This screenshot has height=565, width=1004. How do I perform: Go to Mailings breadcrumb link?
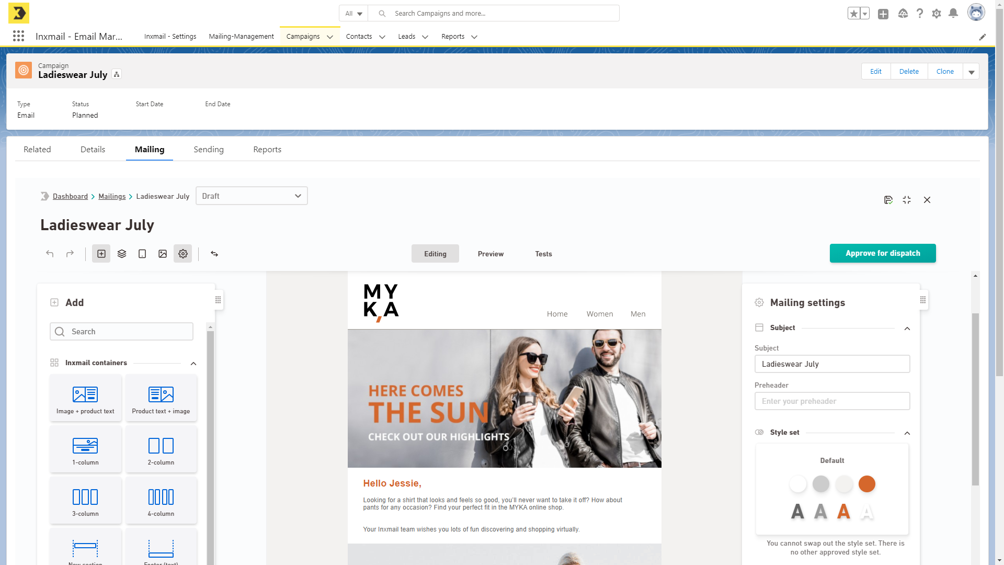click(112, 197)
